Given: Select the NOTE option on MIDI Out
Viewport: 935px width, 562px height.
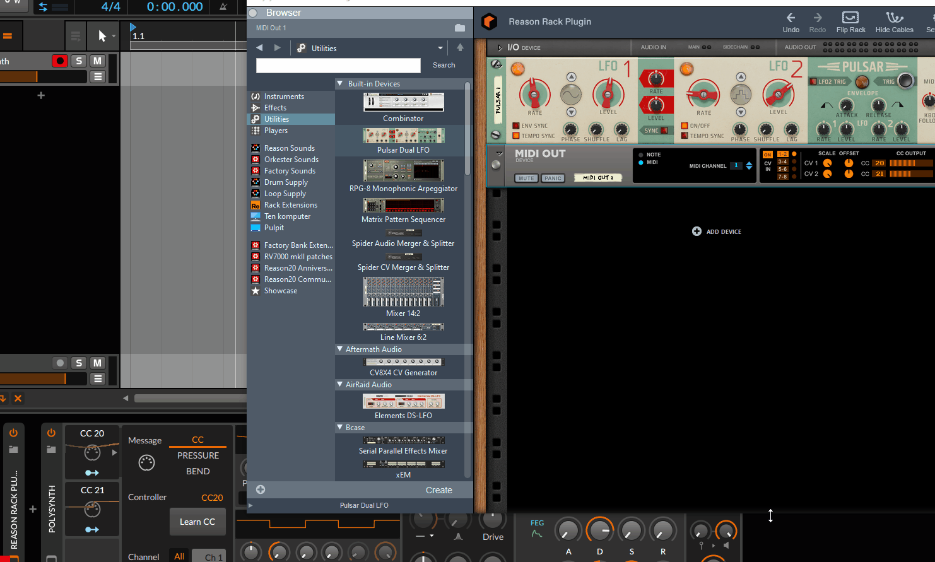Looking at the screenshot, I should tap(641, 155).
